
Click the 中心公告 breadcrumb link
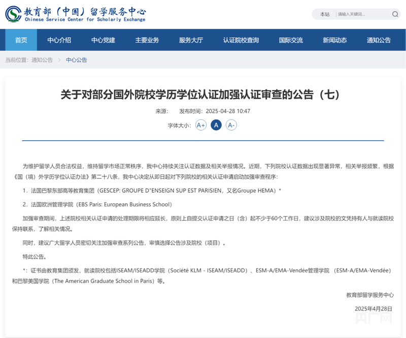point(77,60)
